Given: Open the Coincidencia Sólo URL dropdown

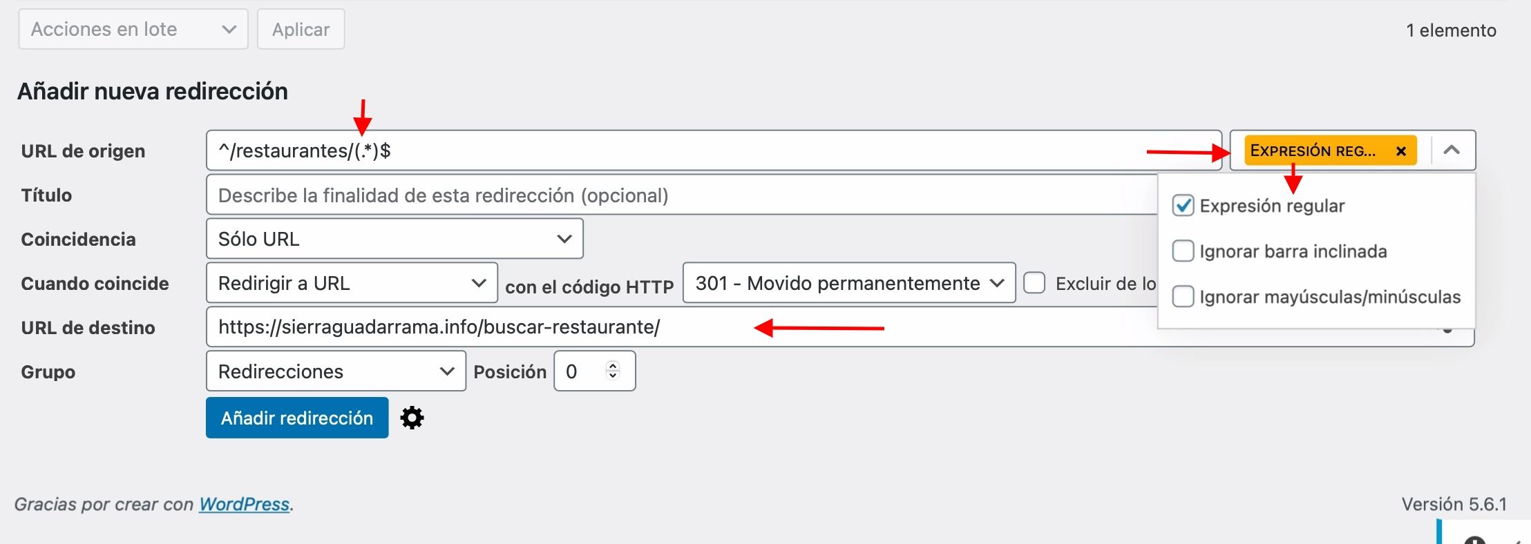Looking at the screenshot, I should pyautogui.click(x=394, y=239).
